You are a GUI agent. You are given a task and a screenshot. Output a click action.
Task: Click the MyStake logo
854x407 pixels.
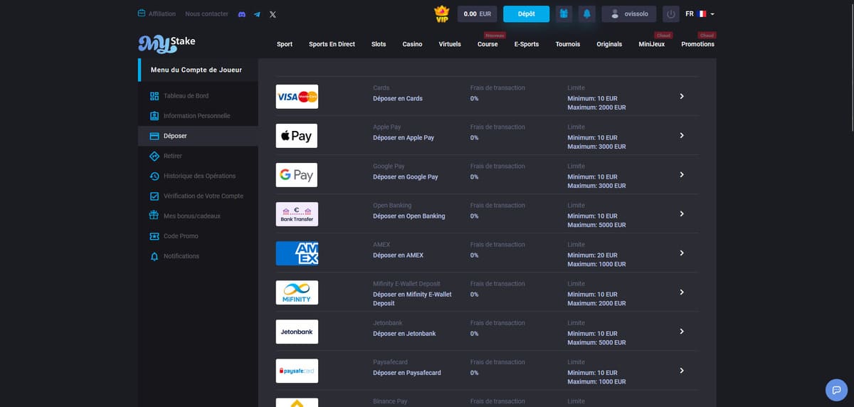click(x=167, y=44)
